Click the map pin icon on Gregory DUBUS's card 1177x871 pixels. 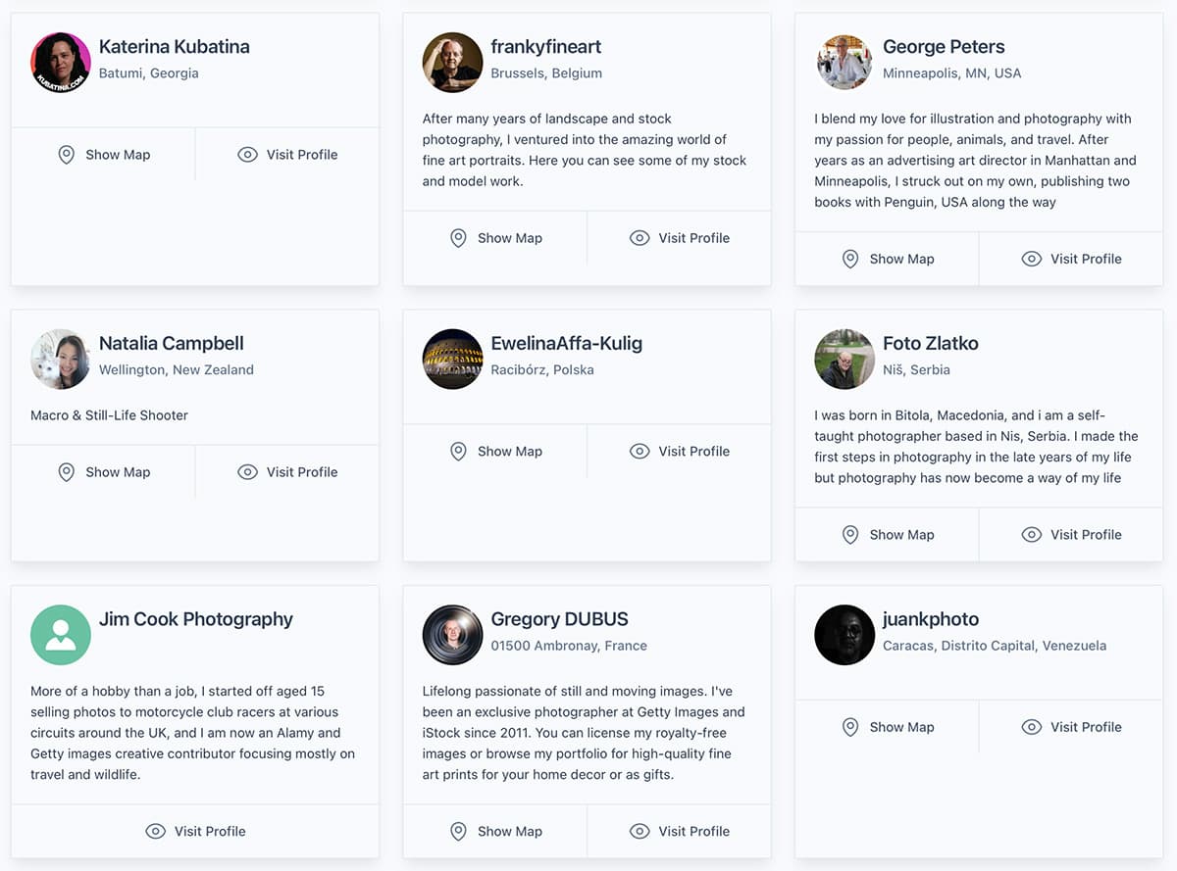coord(458,832)
